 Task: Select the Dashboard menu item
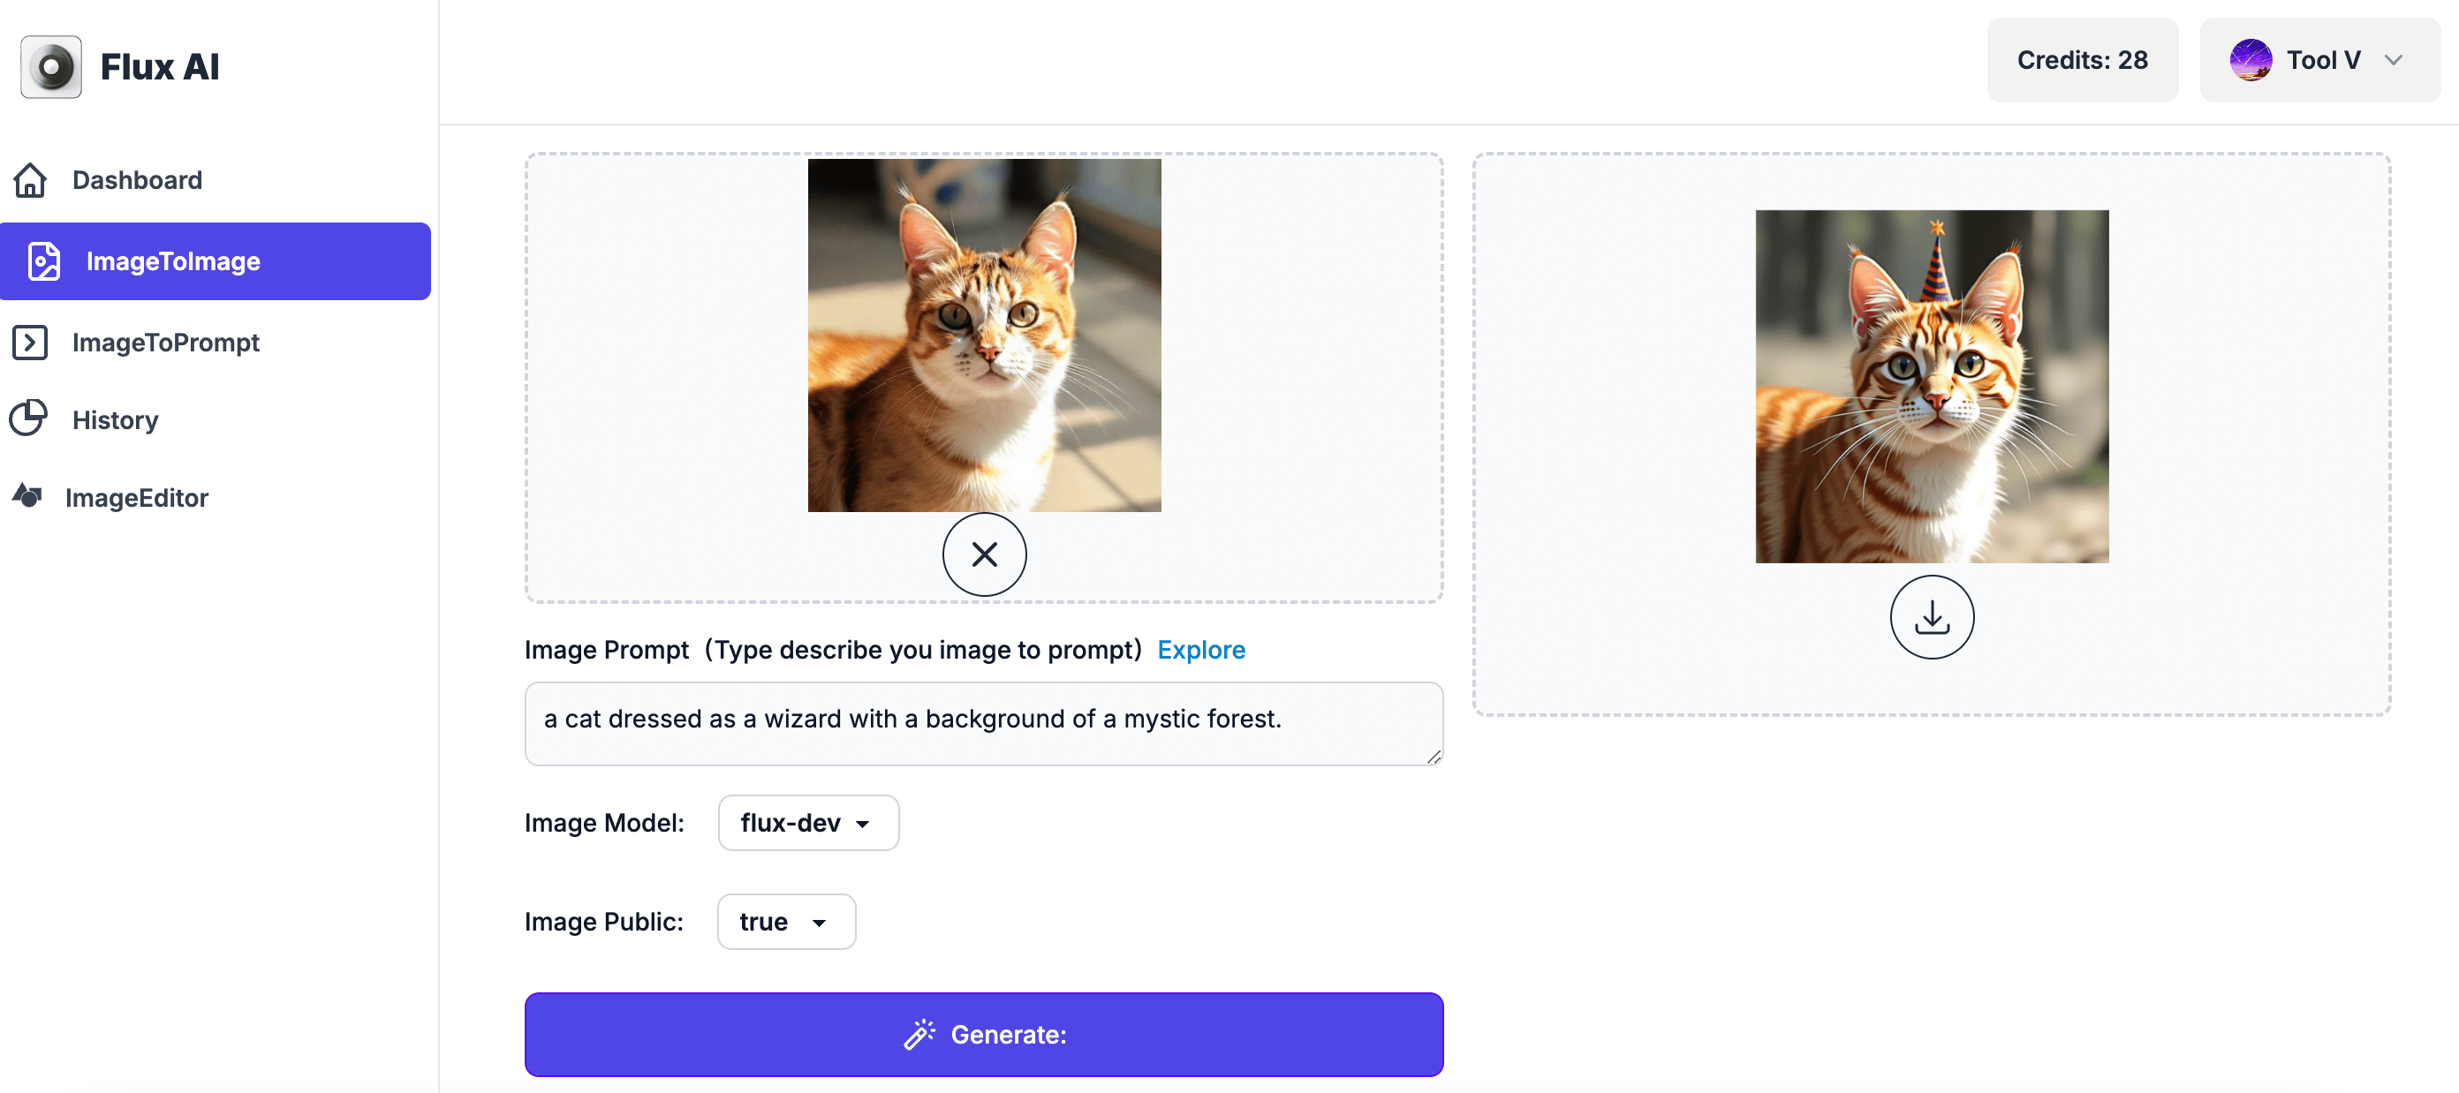coord(136,178)
